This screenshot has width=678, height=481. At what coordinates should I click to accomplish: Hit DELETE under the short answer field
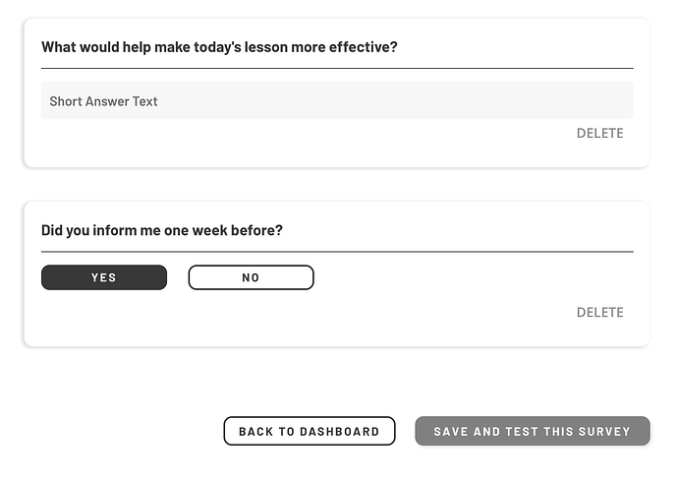tap(599, 133)
